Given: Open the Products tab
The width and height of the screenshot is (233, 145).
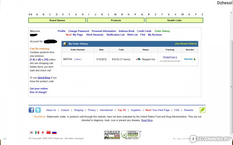Looking at the screenshot, I should [x=116, y=20].
